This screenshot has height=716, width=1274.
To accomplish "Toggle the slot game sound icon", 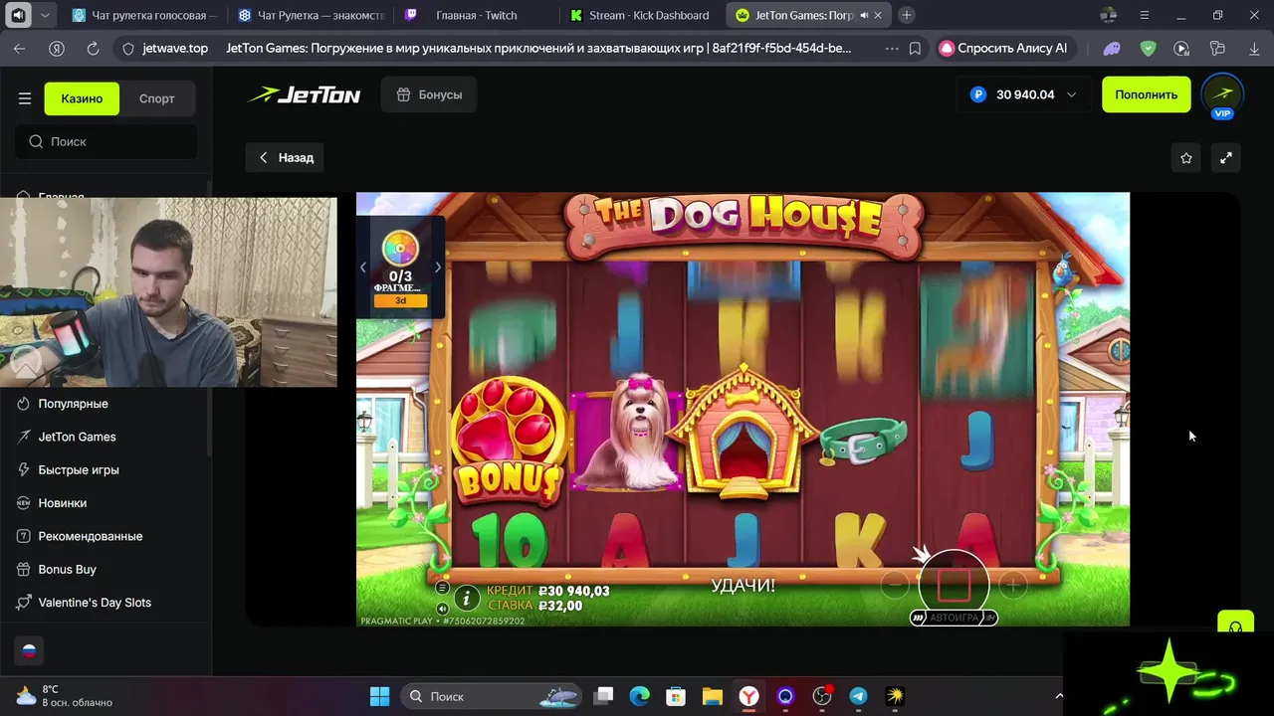I will pos(443,607).
